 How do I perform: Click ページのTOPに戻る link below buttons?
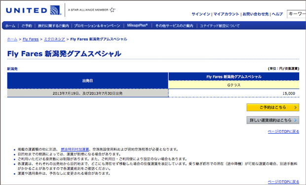(283, 131)
